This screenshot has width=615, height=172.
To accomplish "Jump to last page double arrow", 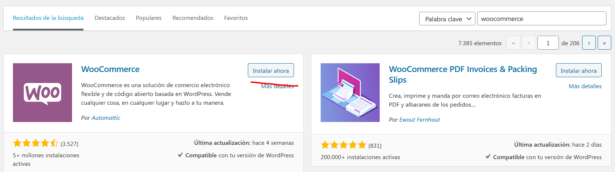I will [604, 43].
